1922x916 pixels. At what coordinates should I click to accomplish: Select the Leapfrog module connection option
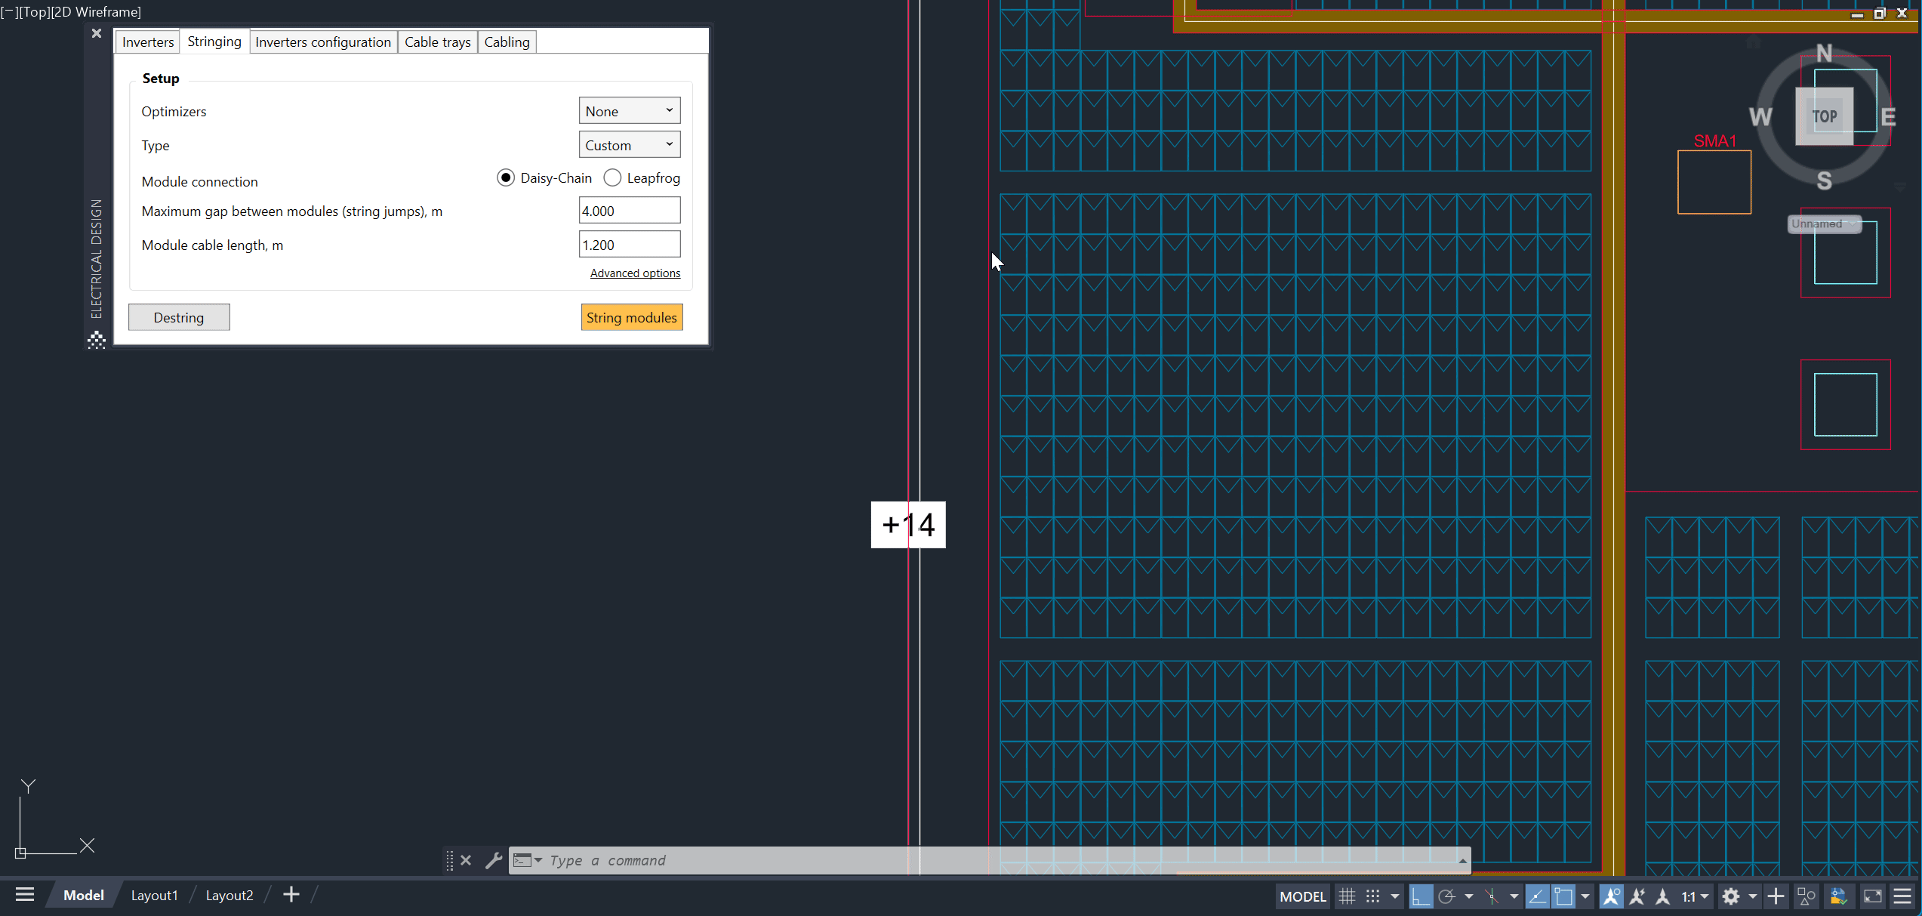pos(612,178)
